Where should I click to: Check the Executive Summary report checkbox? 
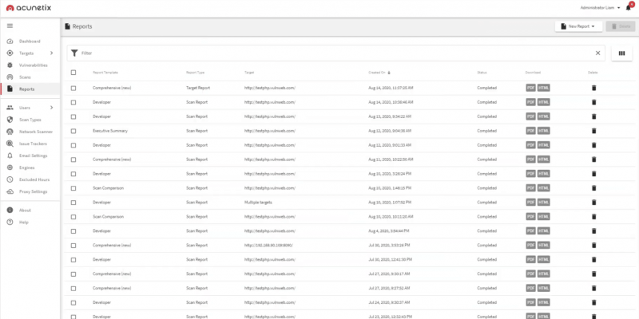pyautogui.click(x=73, y=131)
